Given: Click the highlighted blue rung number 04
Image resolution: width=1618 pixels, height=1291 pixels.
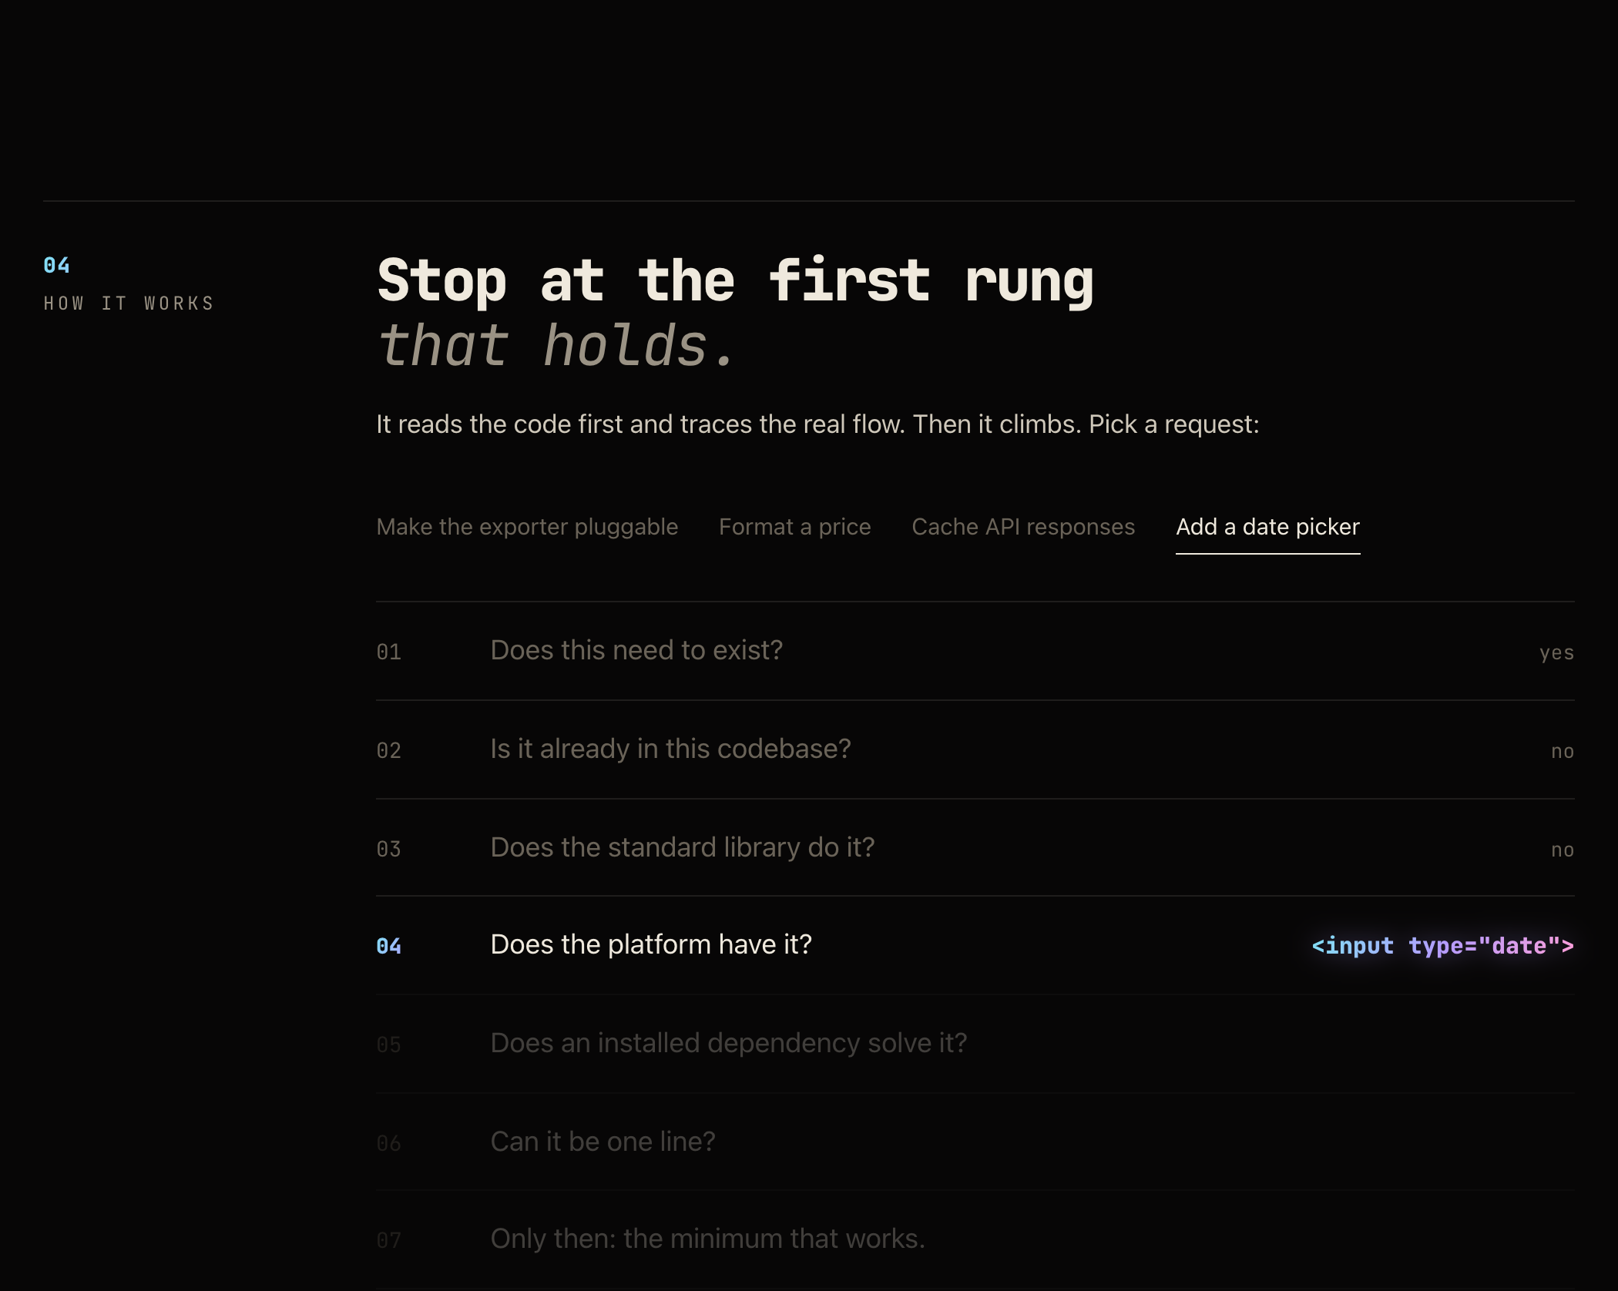Looking at the screenshot, I should click(x=388, y=946).
